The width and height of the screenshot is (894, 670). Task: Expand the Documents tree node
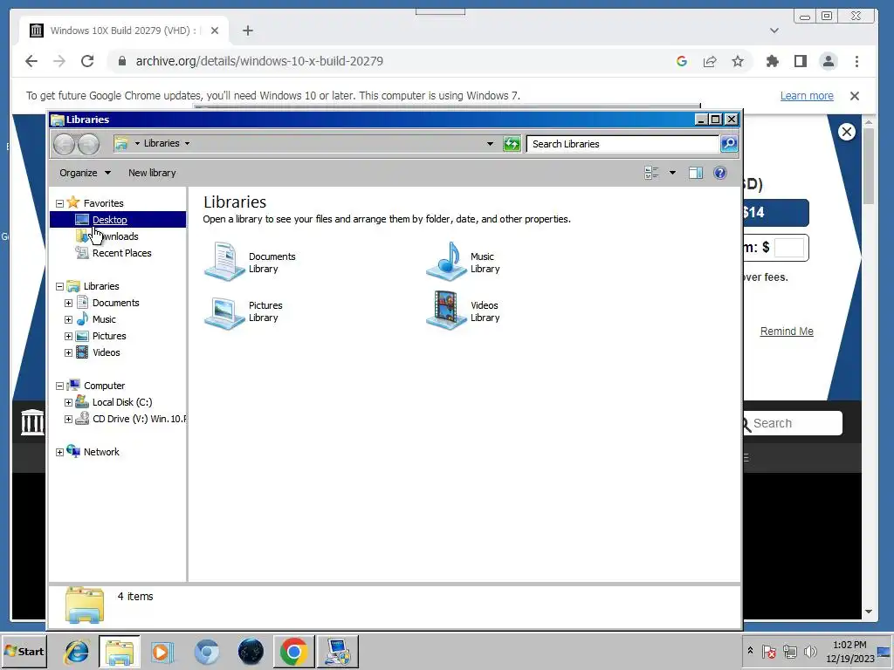click(68, 303)
